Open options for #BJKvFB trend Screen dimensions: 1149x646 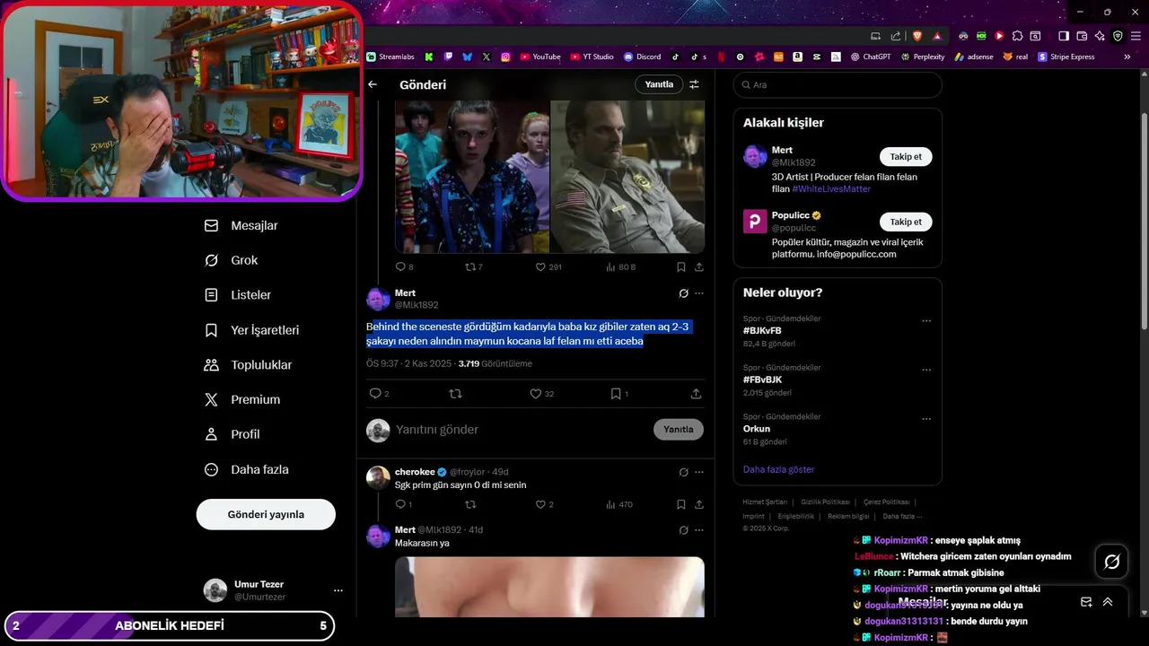pyautogui.click(x=926, y=320)
